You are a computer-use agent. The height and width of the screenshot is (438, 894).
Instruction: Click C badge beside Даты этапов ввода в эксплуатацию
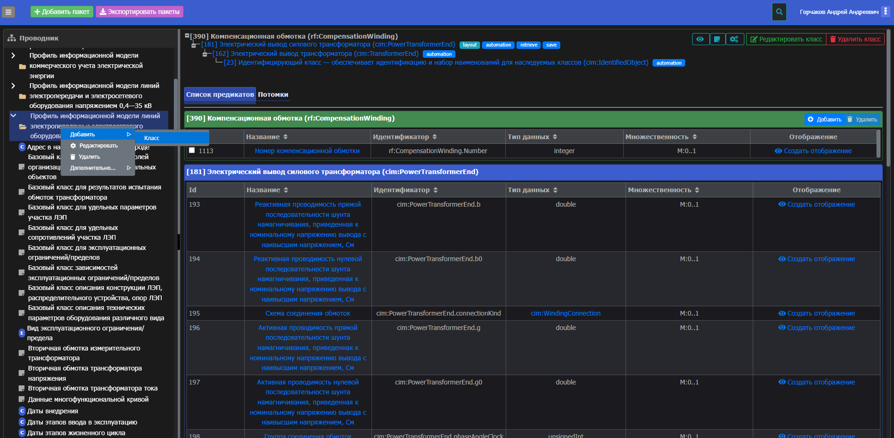pos(22,422)
